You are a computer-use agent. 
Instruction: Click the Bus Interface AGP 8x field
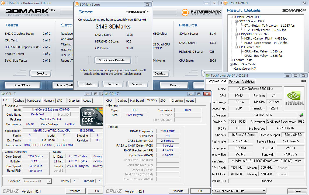click(285, 128)
